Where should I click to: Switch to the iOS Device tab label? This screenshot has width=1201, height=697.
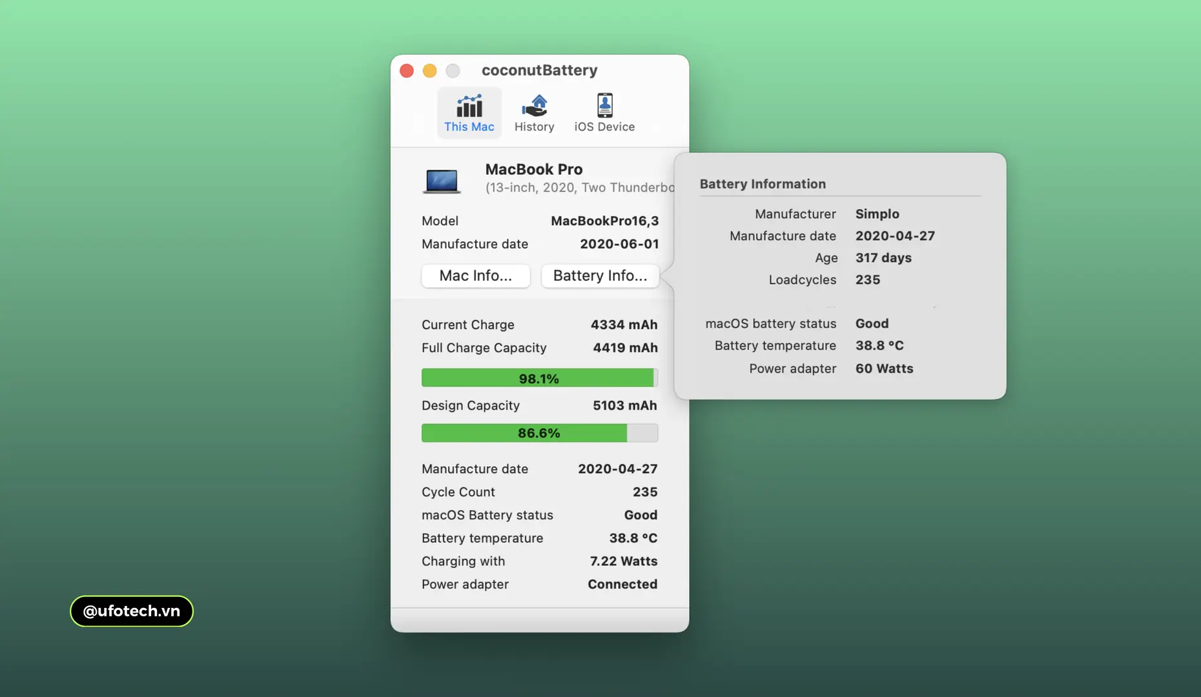605,127
